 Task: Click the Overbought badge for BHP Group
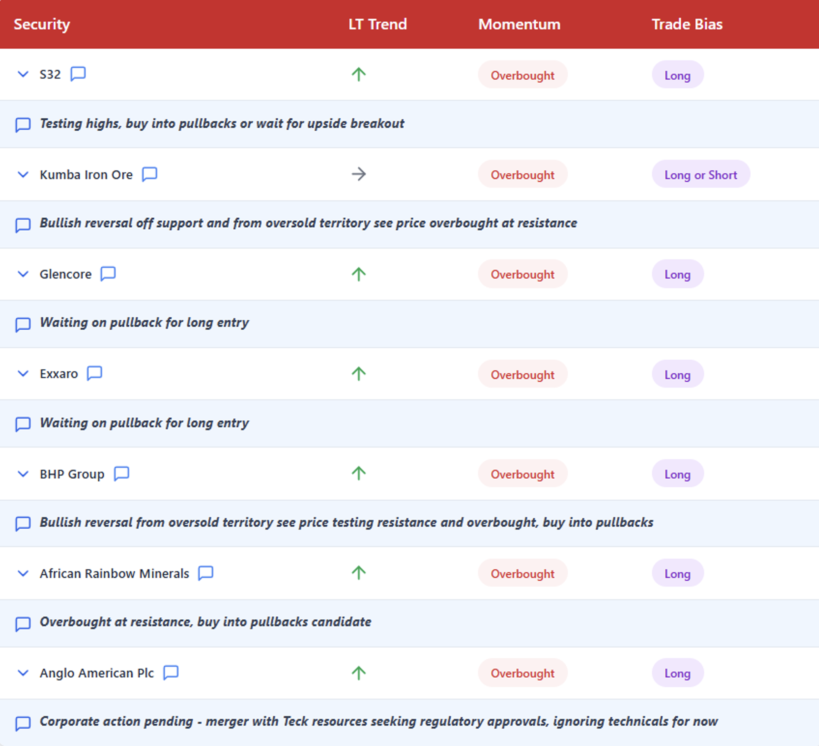[522, 474]
